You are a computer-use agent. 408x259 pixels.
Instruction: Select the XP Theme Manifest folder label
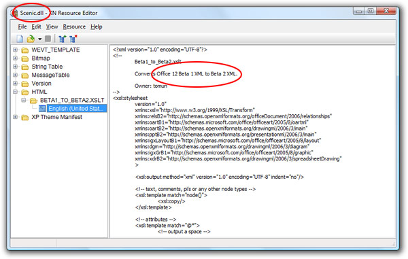tap(56, 117)
